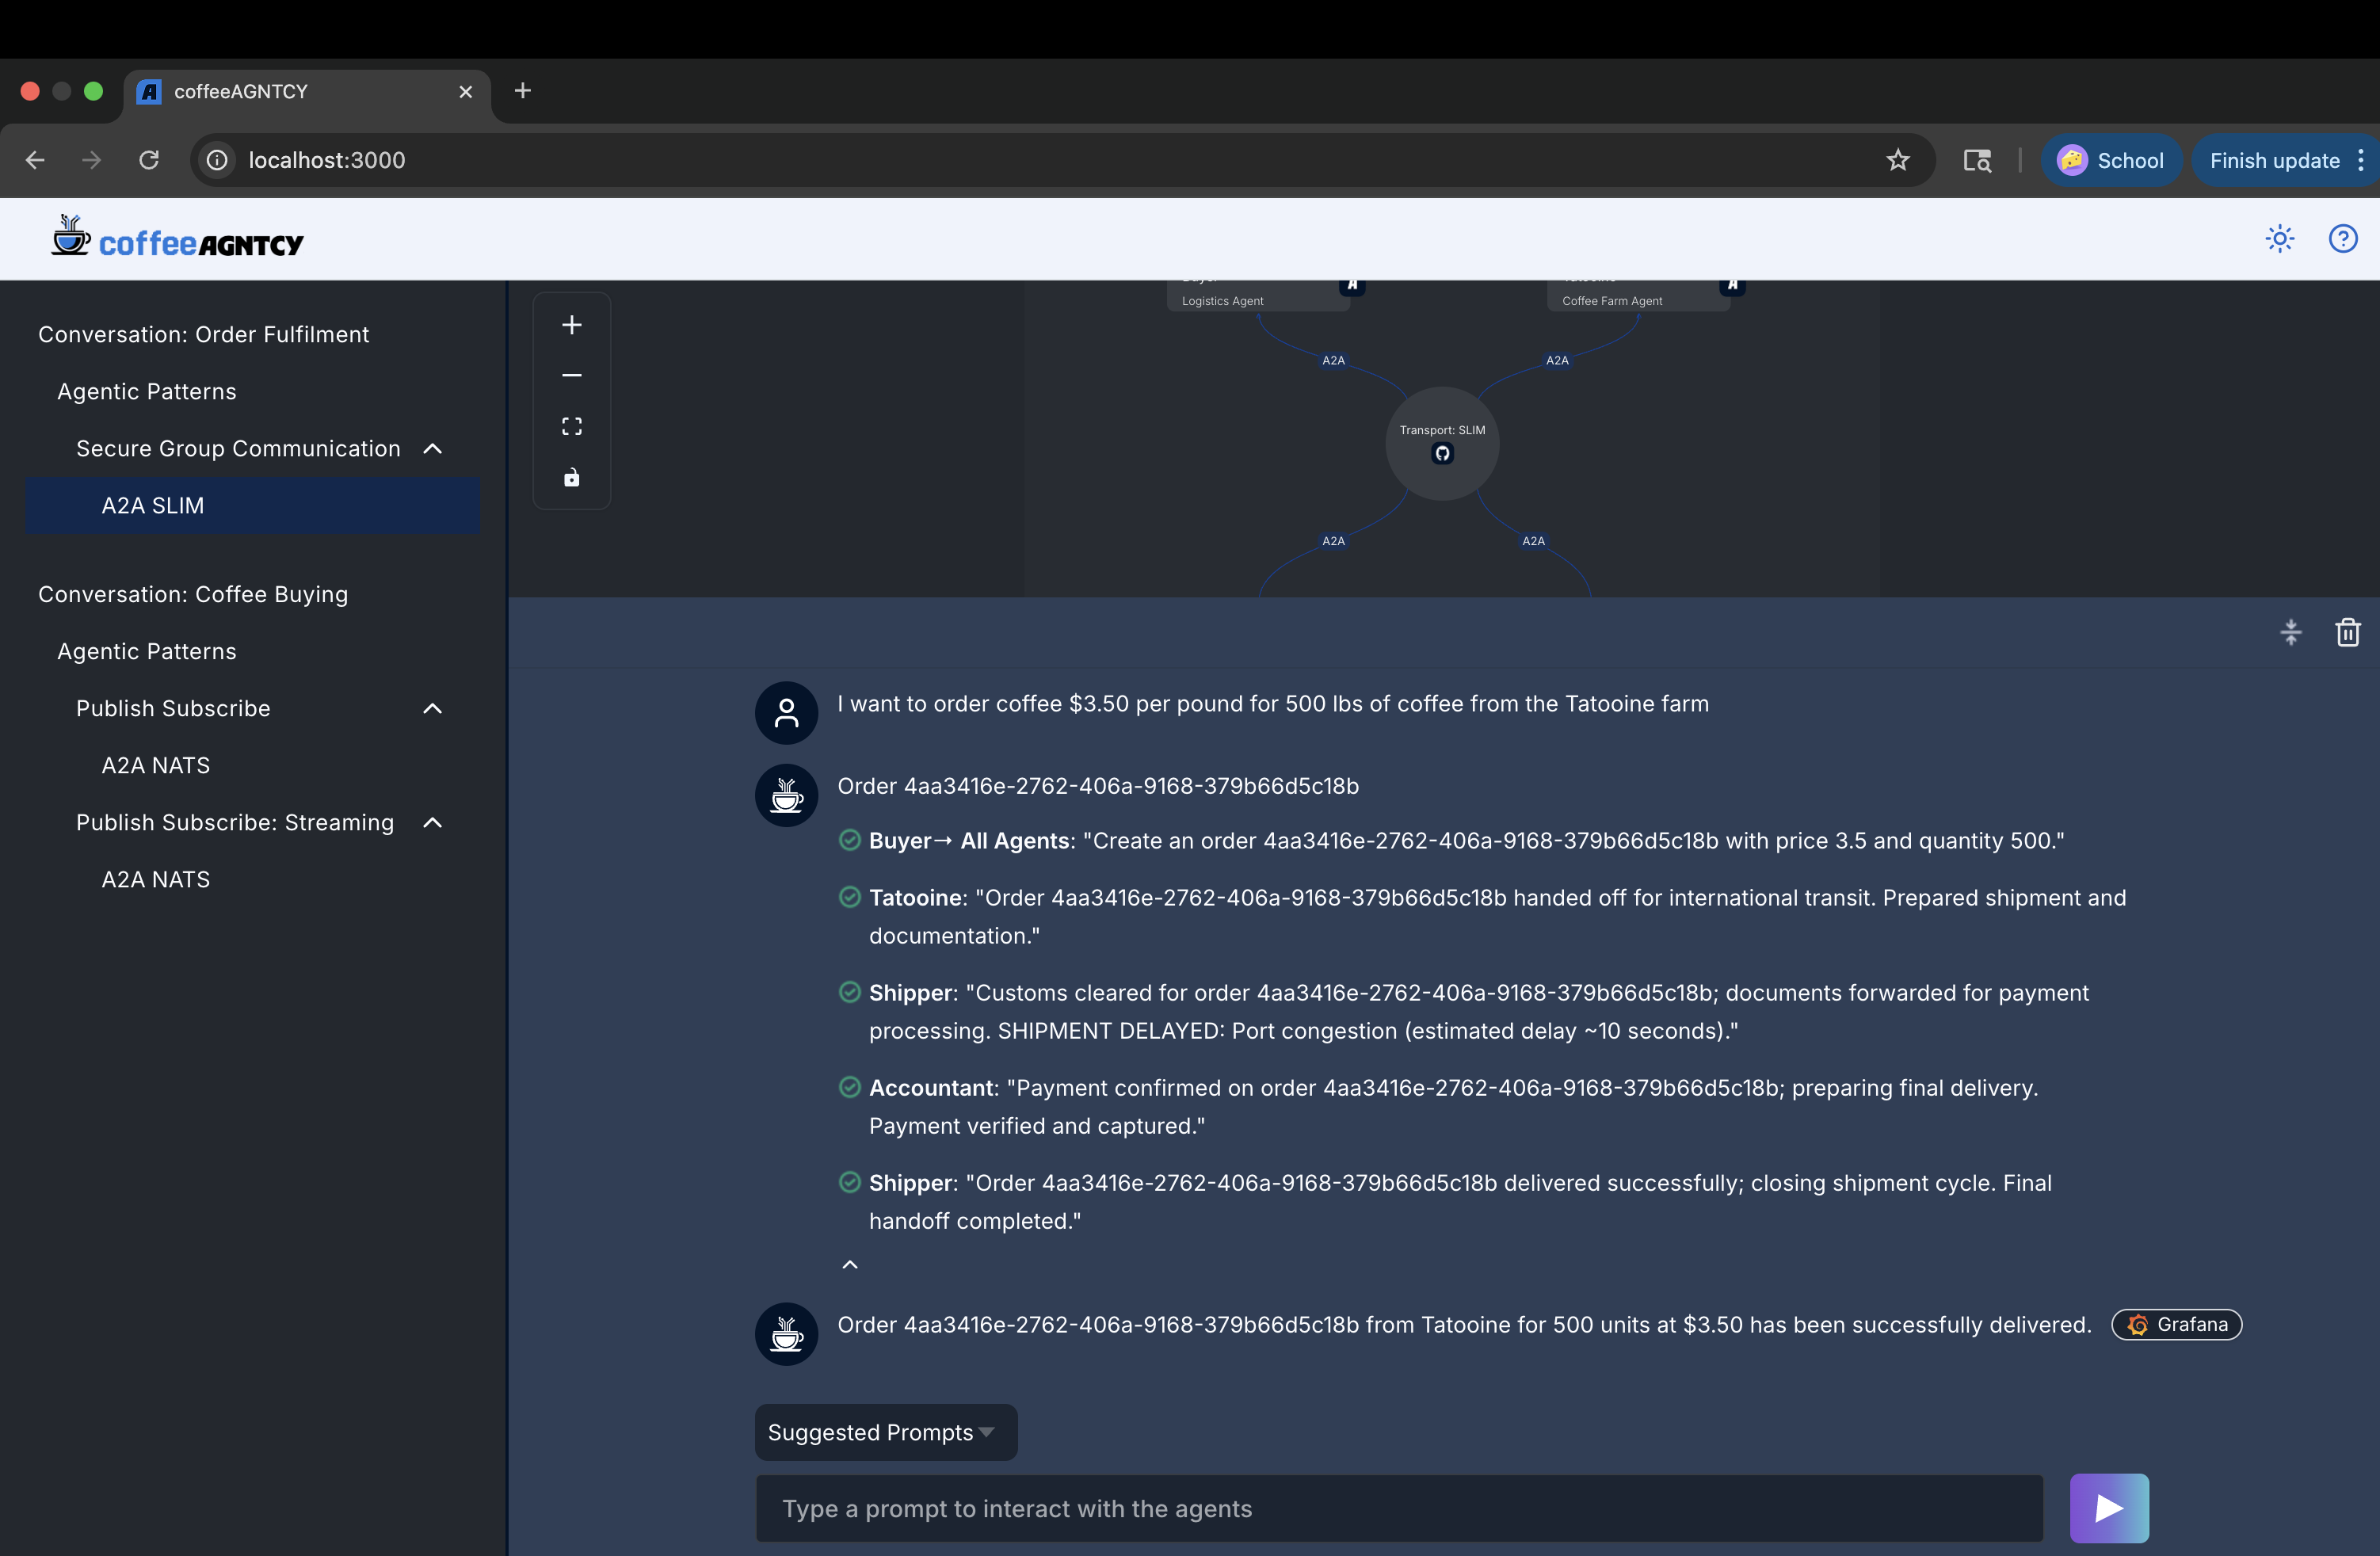The image size is (2380, 1556).
Task: Open the help question mark icon
Action: [2343, 239]
